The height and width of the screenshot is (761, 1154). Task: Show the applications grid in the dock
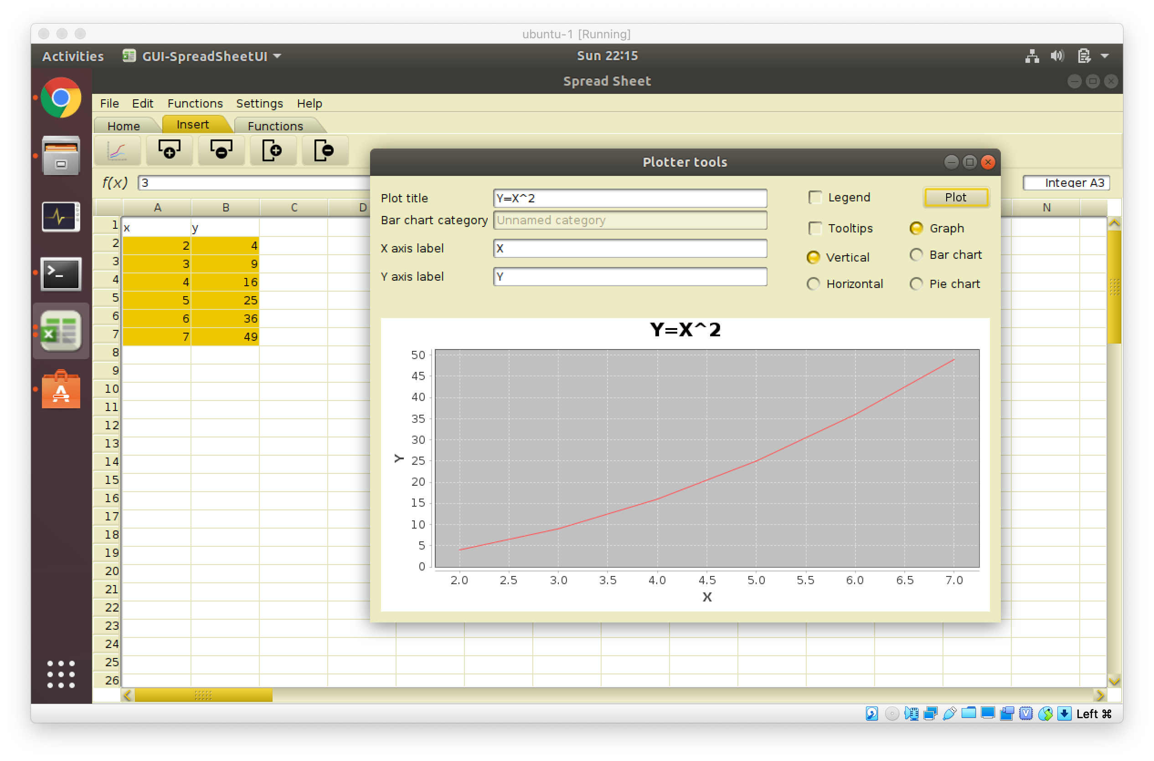(x=61, y=674)
